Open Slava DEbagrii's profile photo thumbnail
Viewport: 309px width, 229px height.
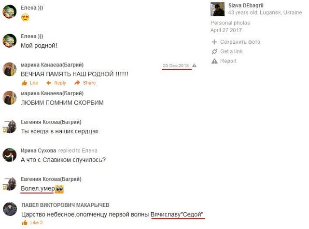tap(217, 9)
